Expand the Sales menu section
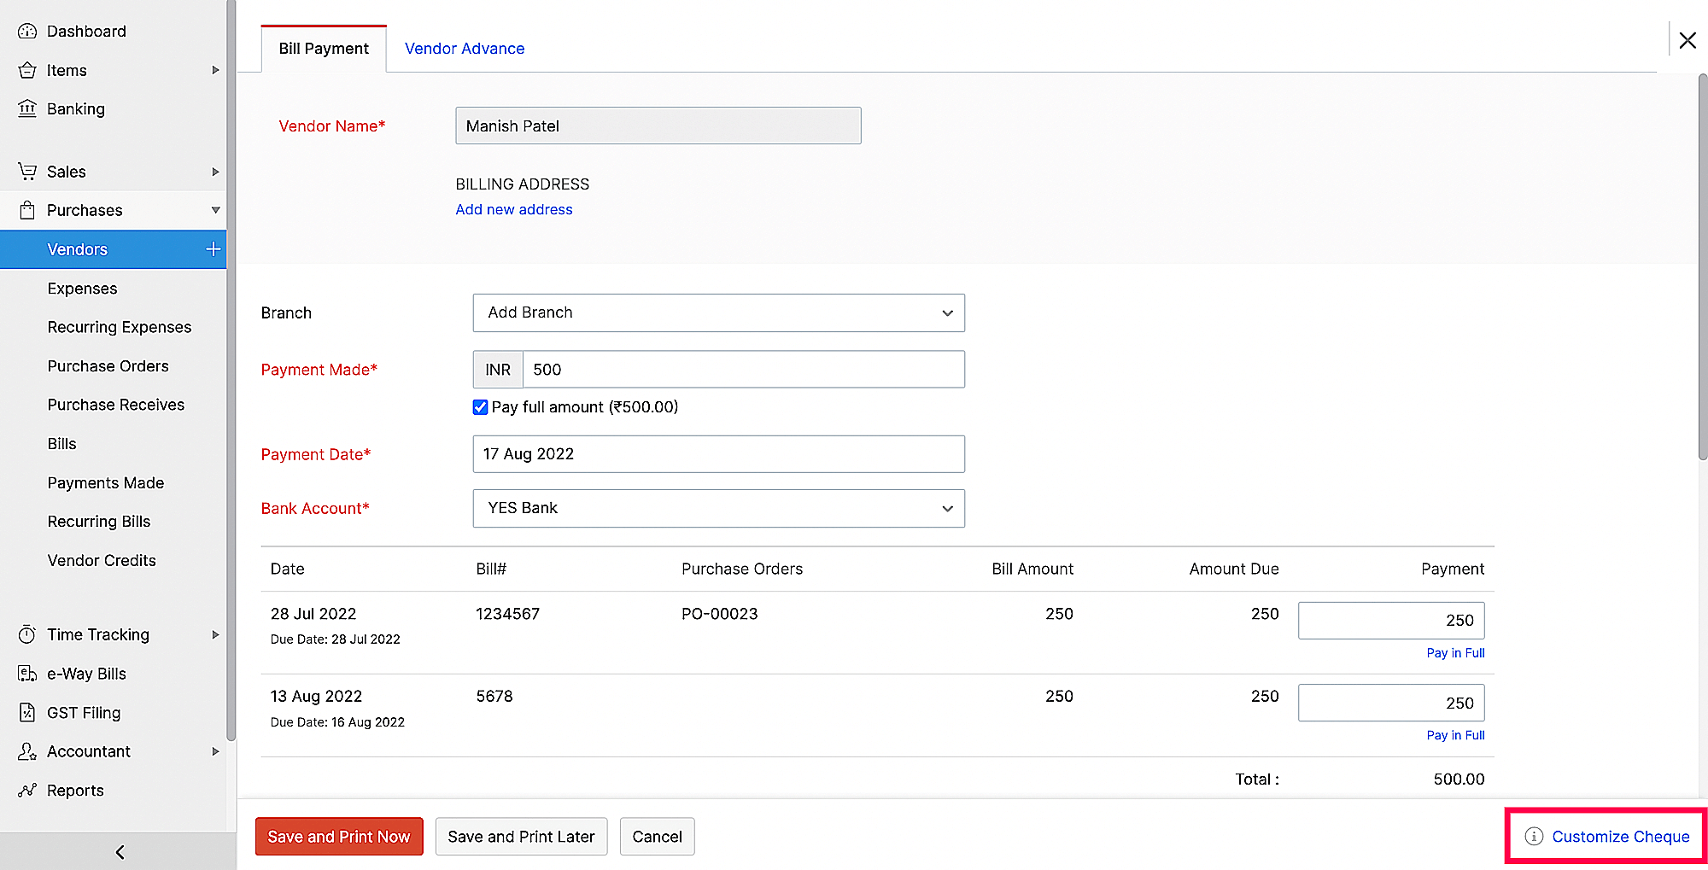The width and height of the screenshot is (1708, 870). pyautogui.click(x=215, y=172)
